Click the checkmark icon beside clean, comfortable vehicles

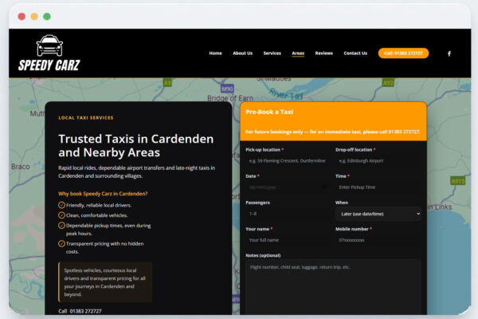pyautogui.click(x=62, y=215)
